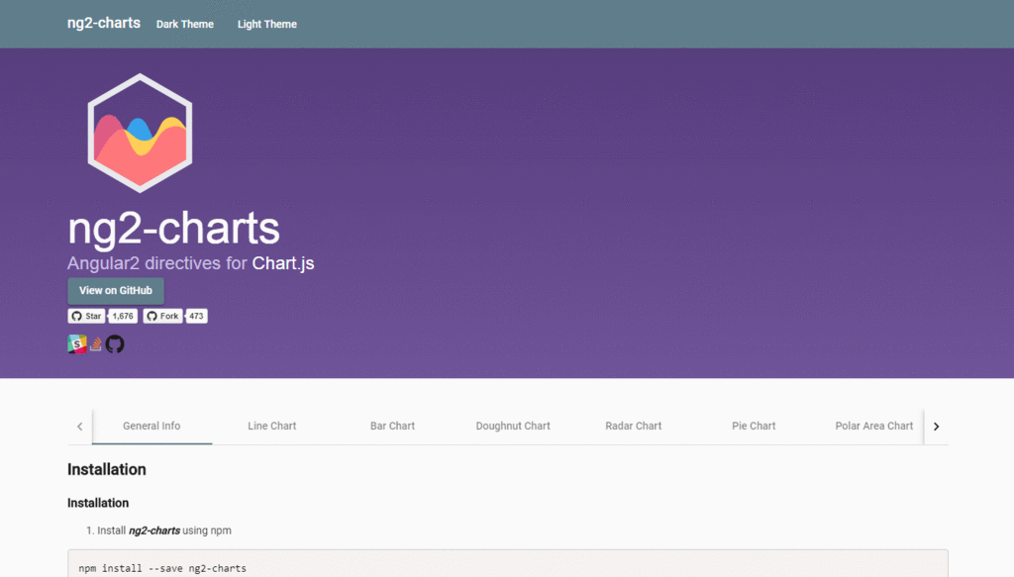Open the Radar Chart tab
The image size is (1014, 577).
pos(633,426)
